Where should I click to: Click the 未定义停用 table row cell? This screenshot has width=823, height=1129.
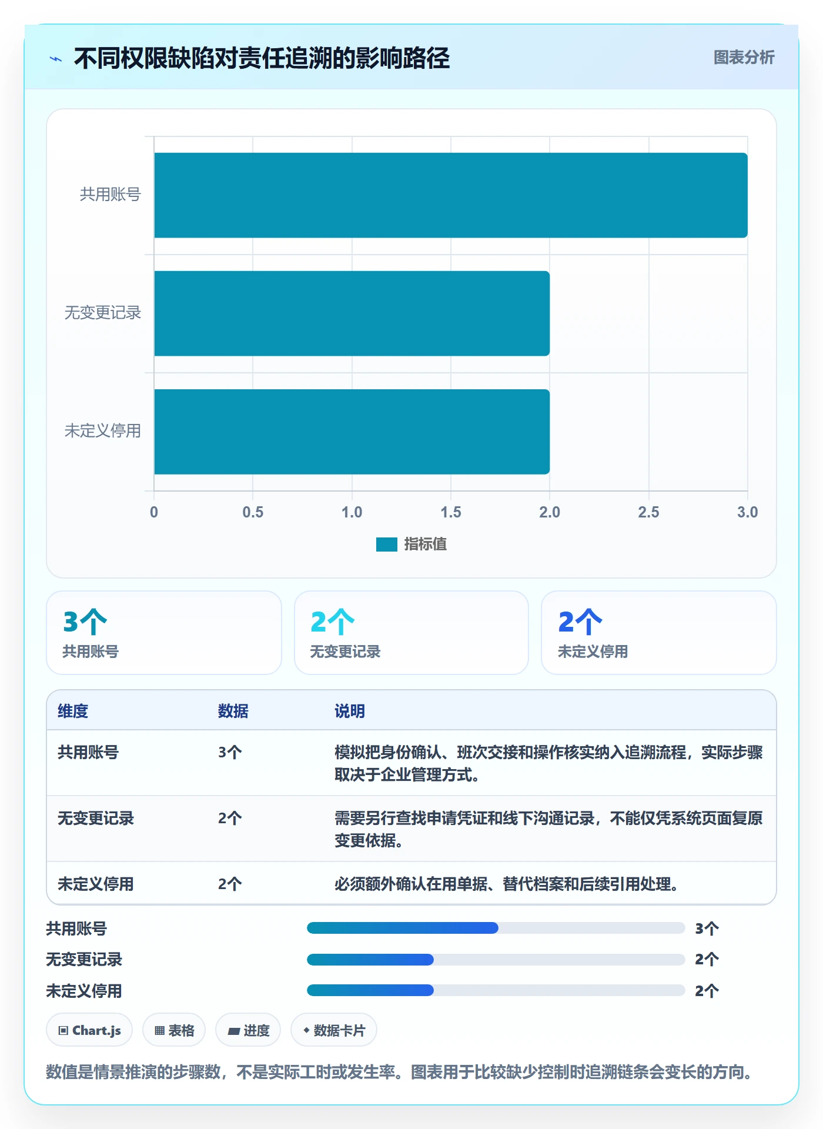96,884
